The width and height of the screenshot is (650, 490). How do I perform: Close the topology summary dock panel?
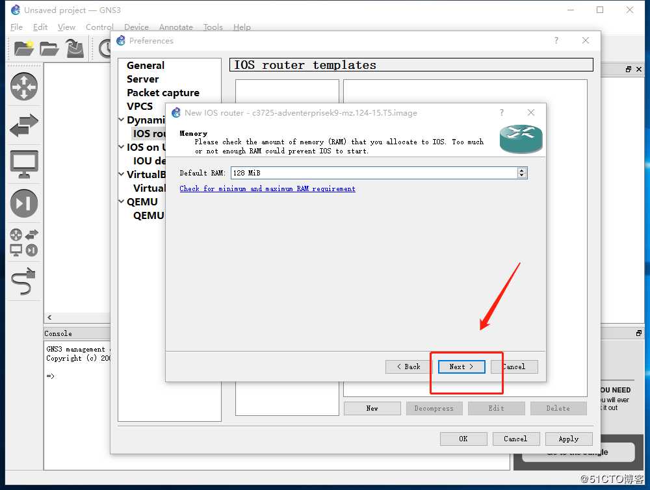click(x=639, y=70)
